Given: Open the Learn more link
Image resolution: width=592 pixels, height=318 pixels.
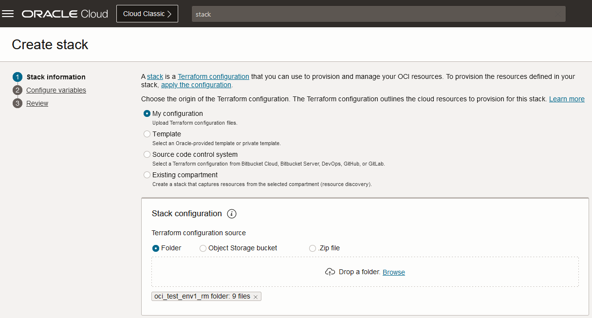Looking at the screenshot, I should coord(567,99).
